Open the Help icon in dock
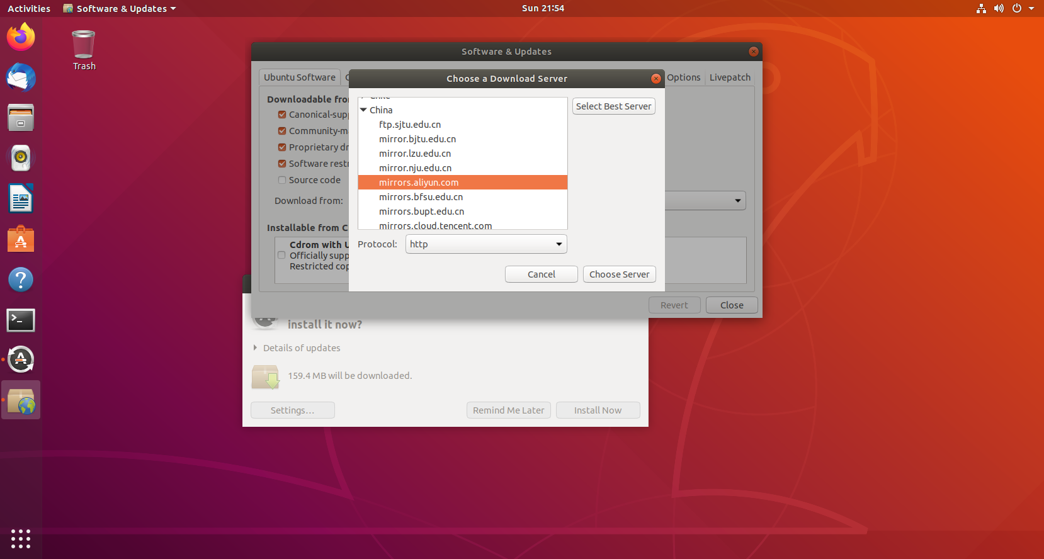The image size is (1044, 559). point(21,279)
